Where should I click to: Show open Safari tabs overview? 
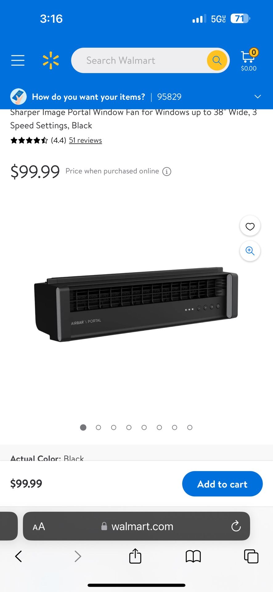251,556
